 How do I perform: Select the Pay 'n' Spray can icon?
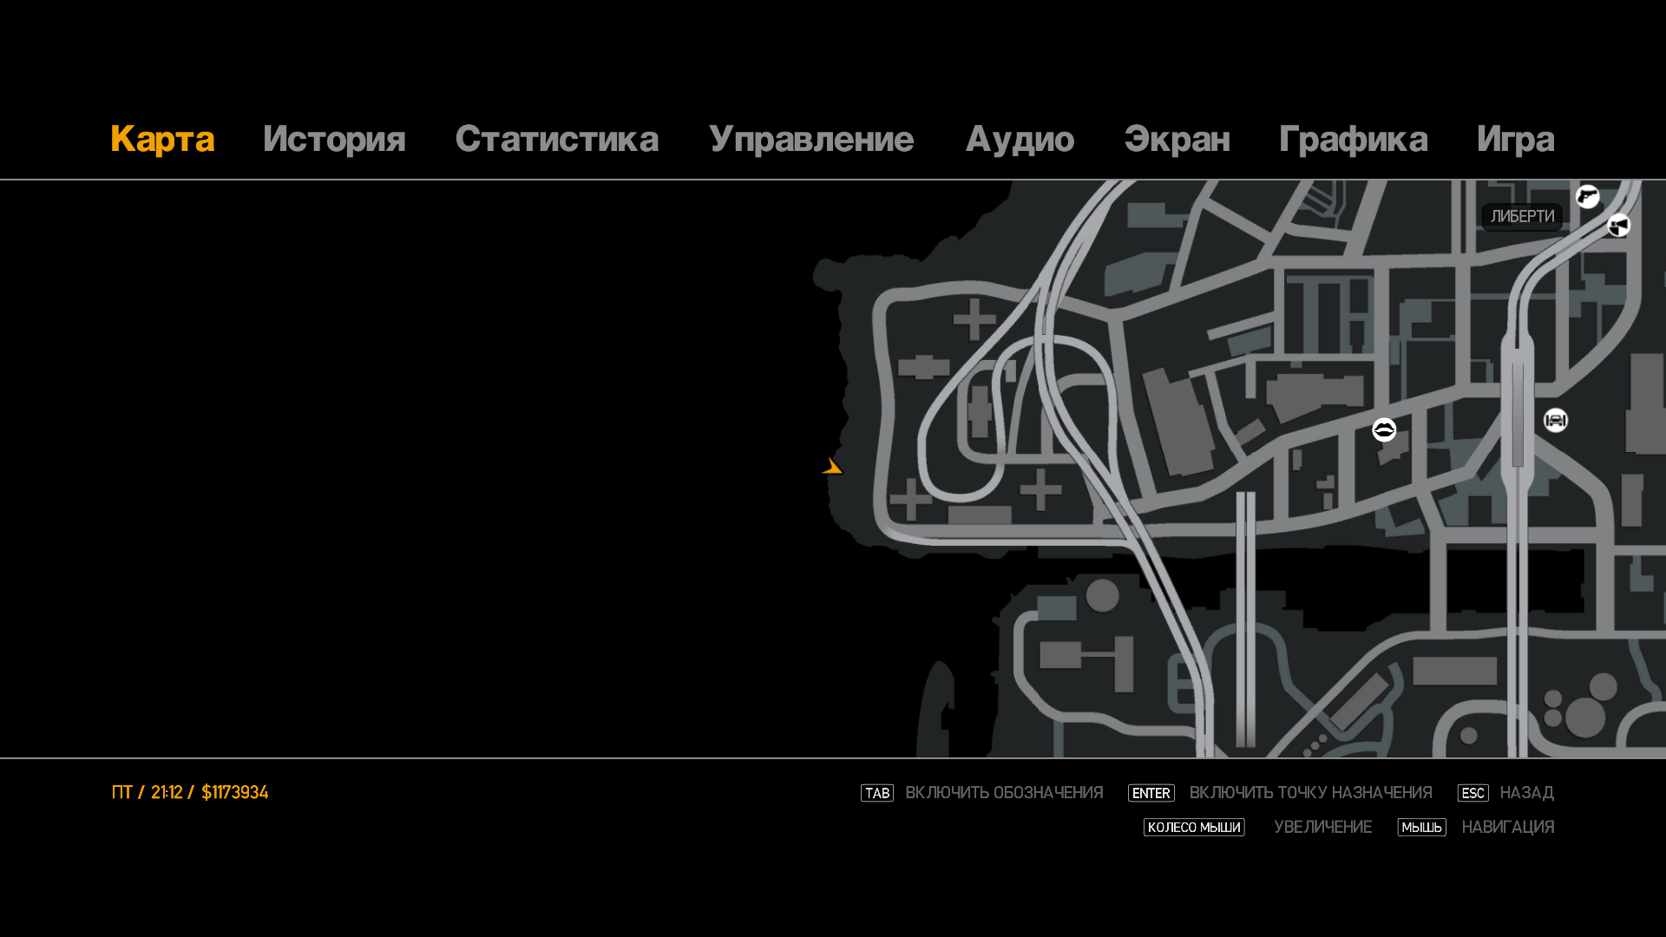click(1618, 226)
